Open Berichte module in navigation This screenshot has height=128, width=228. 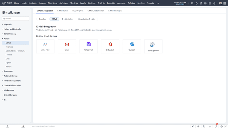(x=92, y=3)
